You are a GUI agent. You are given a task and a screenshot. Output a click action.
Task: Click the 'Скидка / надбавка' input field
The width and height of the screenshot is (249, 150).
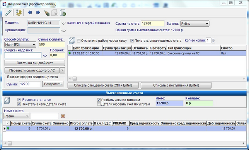[x=23, y=55]
